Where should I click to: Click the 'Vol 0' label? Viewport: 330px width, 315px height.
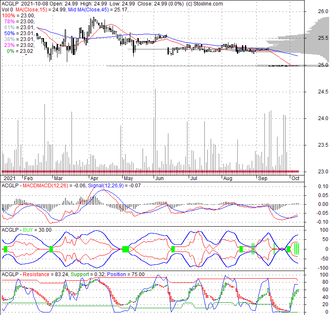coord(7,9)
